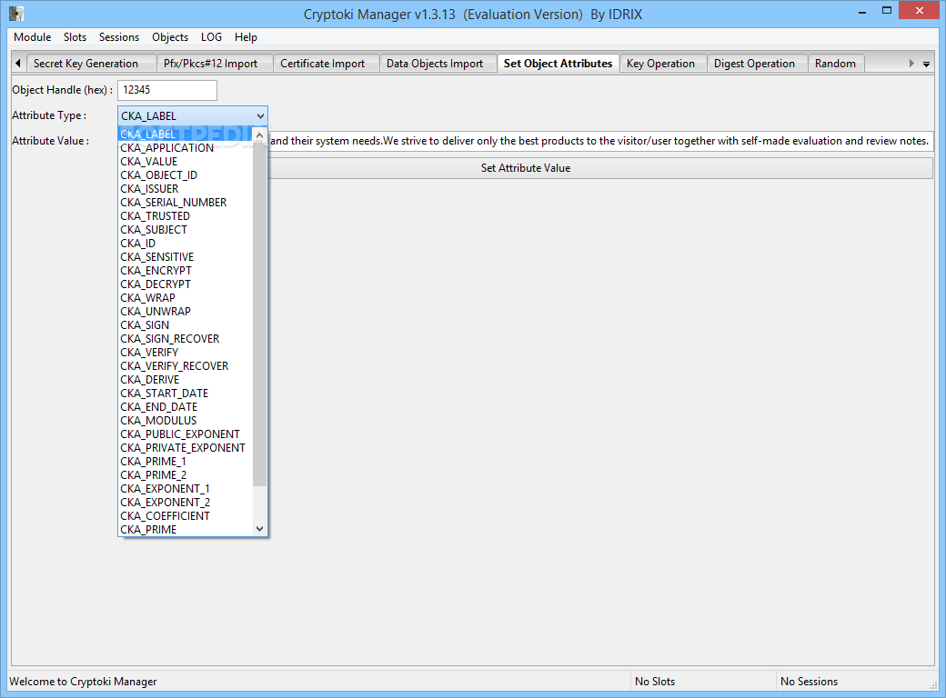
Task: Select CKA_UNWRAP in the list
Action: pos(186,312)
